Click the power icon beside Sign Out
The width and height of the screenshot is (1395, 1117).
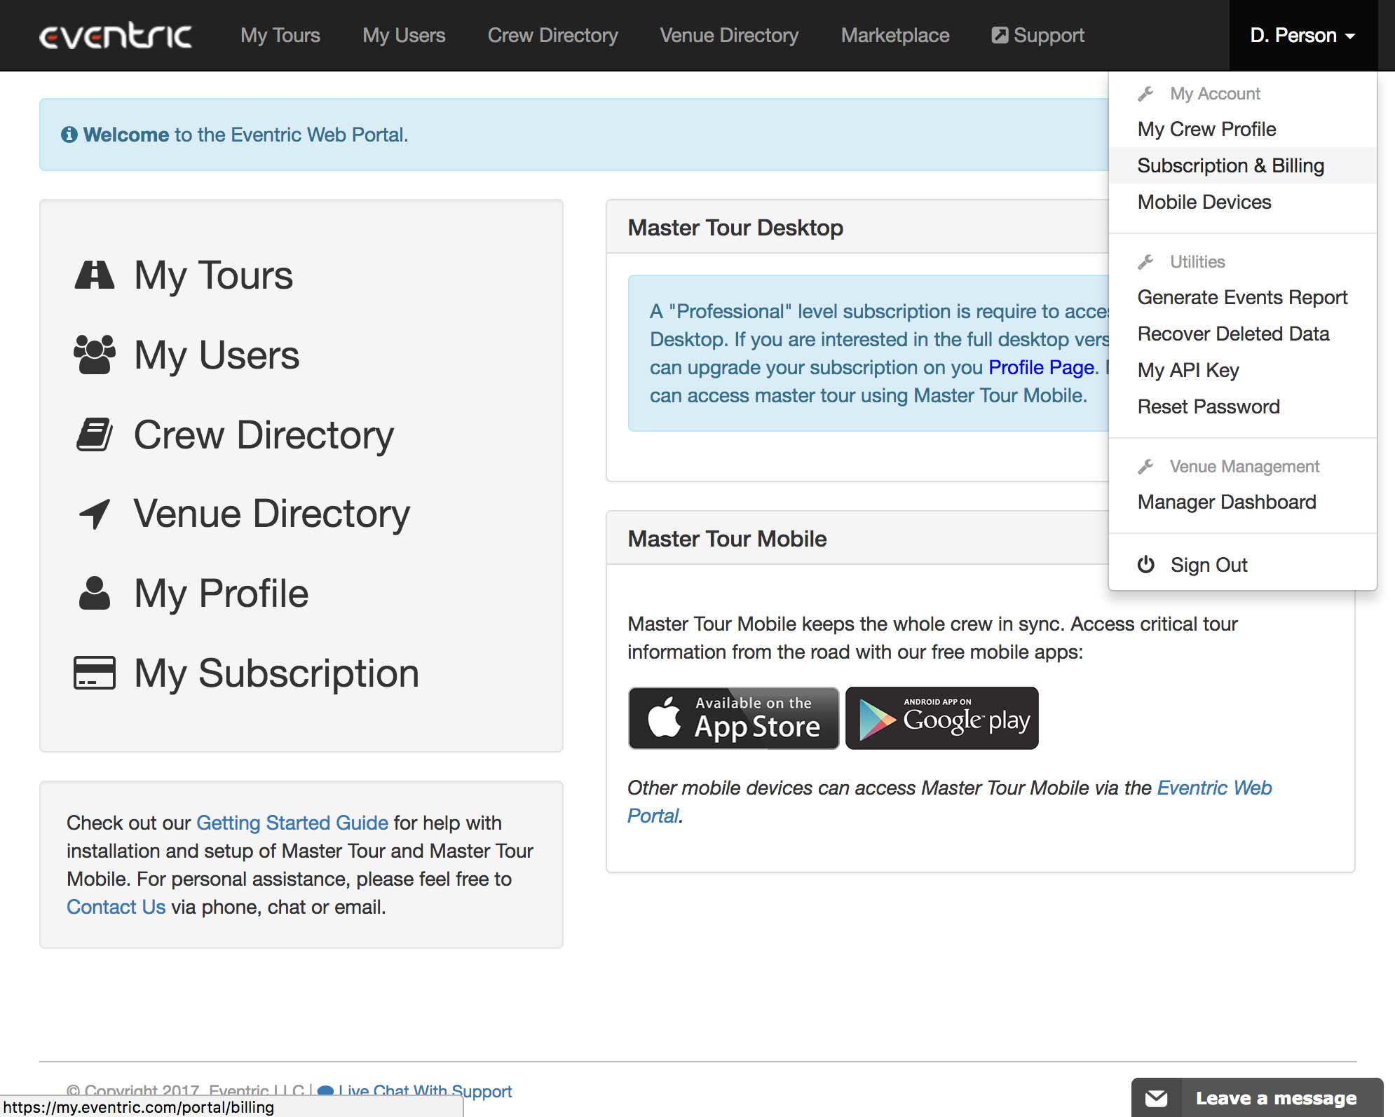click(1146, 564)
